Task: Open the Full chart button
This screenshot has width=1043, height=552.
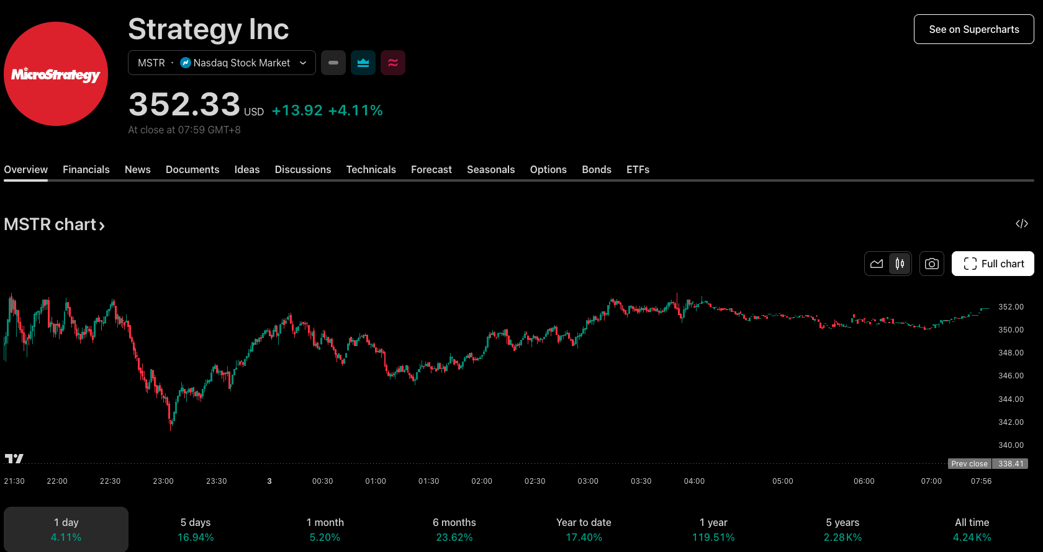Action: [x=992, y=264]
